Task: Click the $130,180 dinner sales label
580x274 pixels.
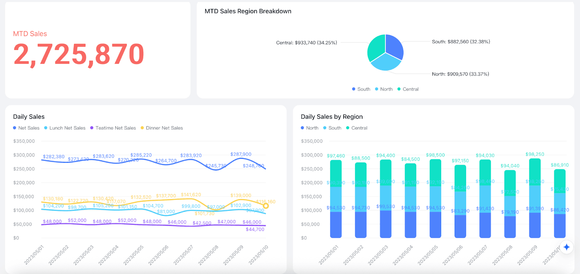Action: (53, 199)
